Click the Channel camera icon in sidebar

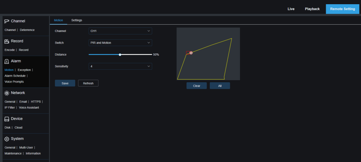[x=7, y=21]
